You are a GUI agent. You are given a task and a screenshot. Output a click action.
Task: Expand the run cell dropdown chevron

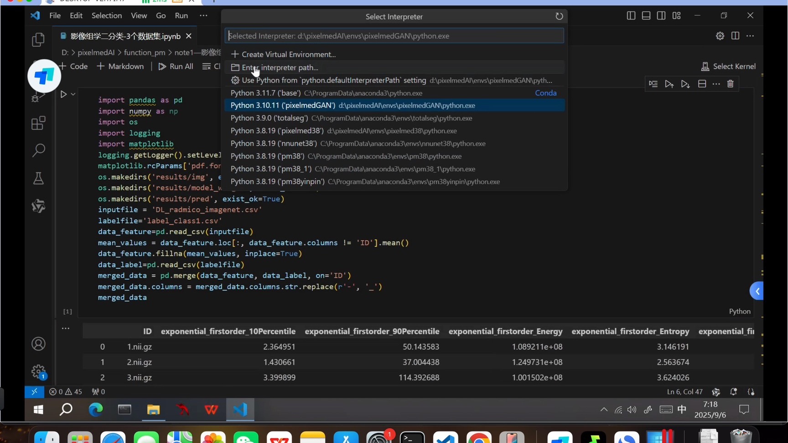coord(73,94)
